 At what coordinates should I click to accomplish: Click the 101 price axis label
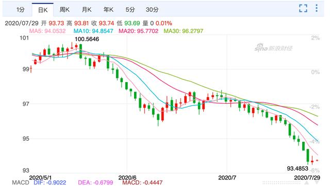[24, 38]
